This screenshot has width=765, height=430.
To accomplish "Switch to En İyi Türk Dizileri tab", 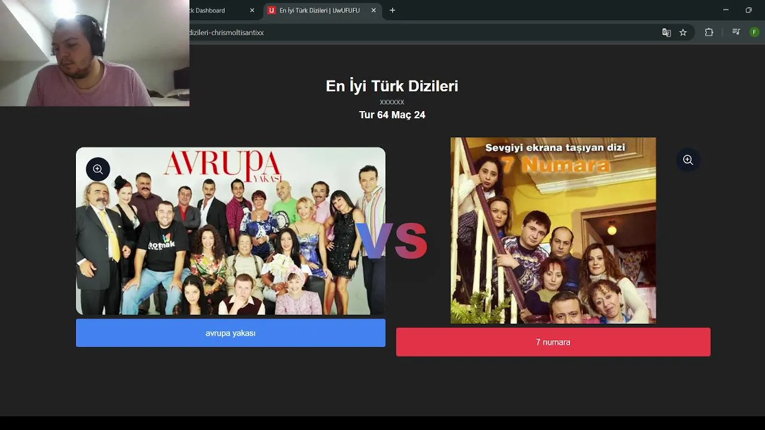I will tap(319, 10).
